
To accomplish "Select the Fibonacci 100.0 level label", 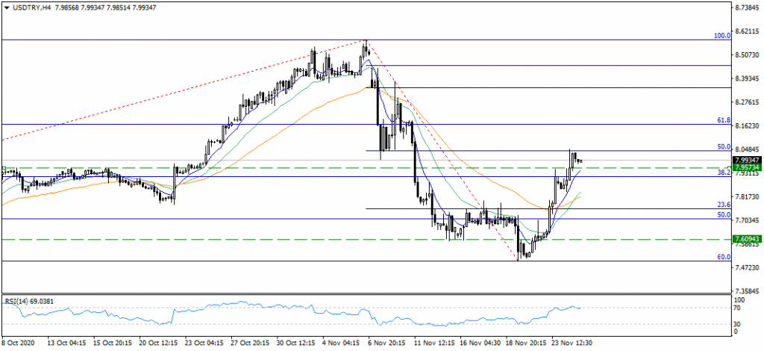I will [721, 35].
